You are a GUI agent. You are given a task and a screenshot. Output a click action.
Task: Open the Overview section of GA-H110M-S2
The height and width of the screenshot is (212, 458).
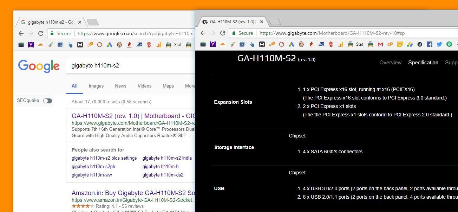click(390, 63)
